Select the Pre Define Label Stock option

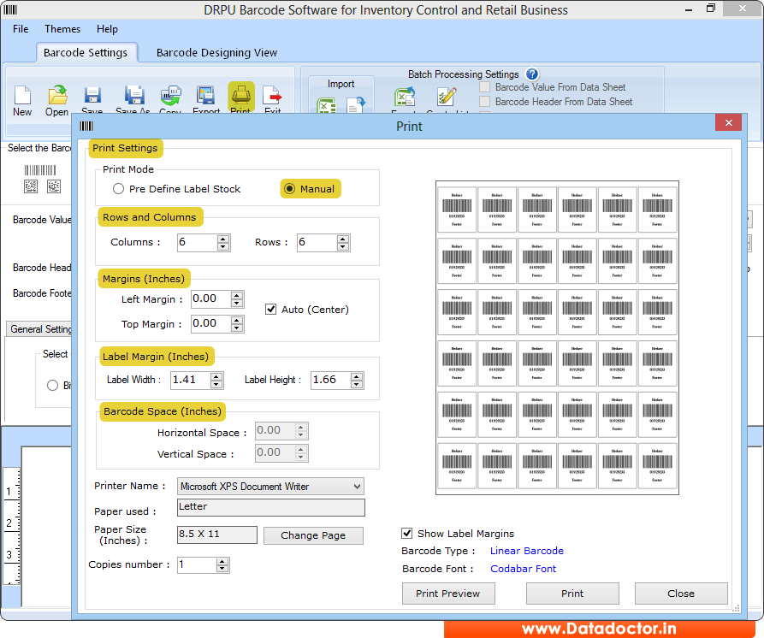tap(118, 188)
